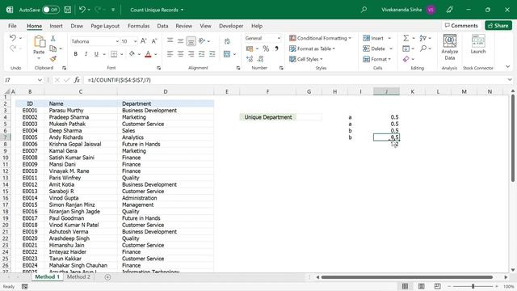The image size is (517, 291).
Task: Apply Percent Style with % icon
Action: click(266, 48)
